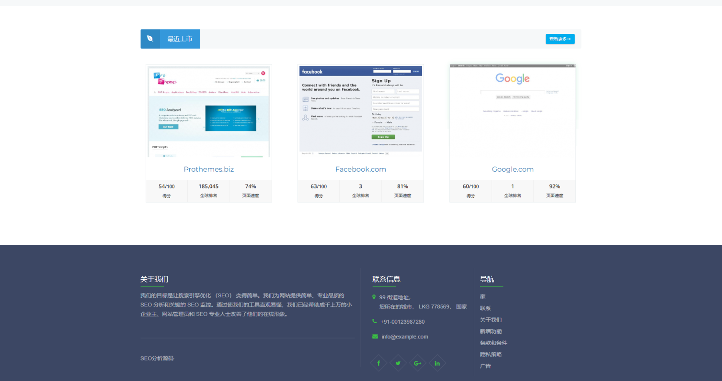Go to 广告 in footer navigation

pos(485,366)
